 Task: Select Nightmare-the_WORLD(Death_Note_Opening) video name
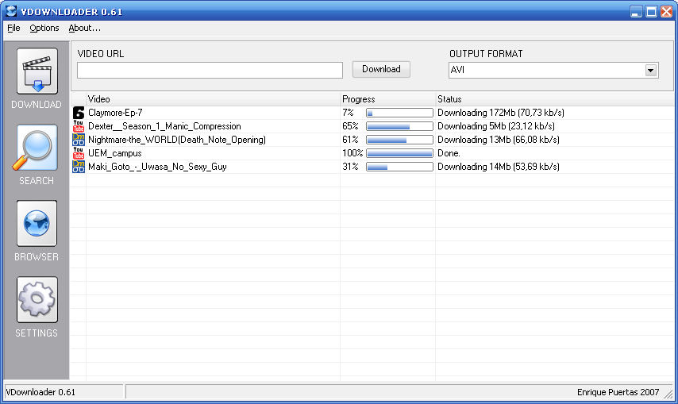point(177,140)
